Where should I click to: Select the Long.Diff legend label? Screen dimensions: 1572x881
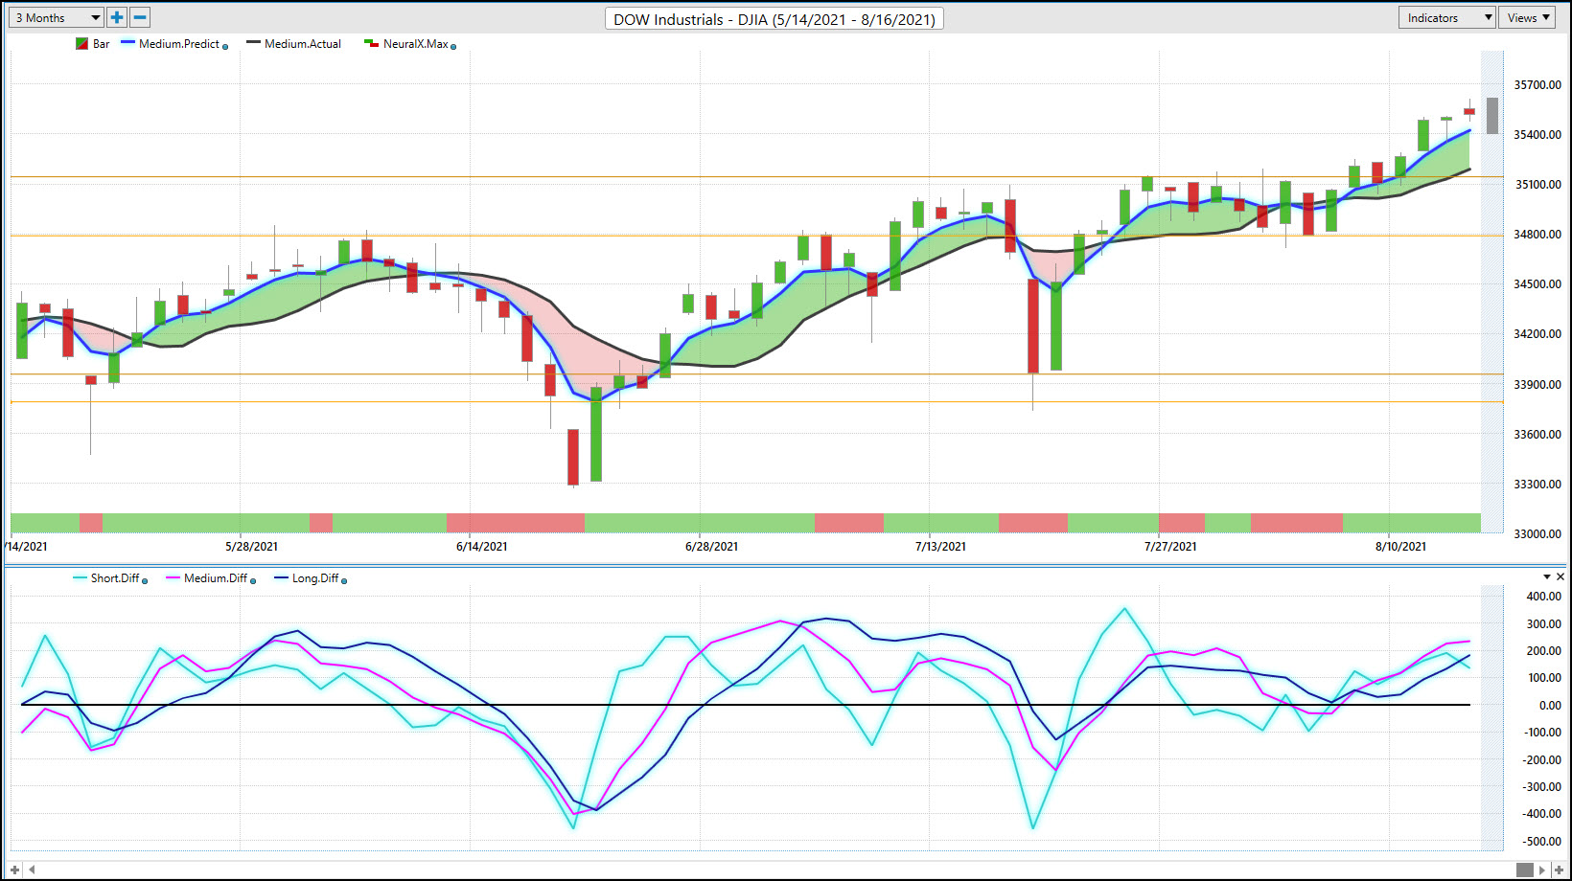click(315, 578)
